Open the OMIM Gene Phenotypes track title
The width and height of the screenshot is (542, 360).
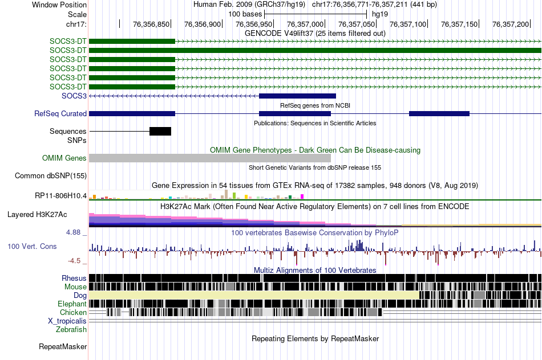[x=315, y=150]
